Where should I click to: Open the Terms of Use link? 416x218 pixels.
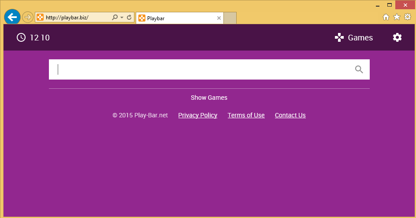point(246,115)
